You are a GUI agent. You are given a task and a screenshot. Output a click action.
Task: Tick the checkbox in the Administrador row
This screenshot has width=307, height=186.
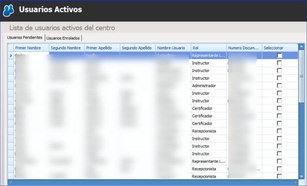point(280,86)
